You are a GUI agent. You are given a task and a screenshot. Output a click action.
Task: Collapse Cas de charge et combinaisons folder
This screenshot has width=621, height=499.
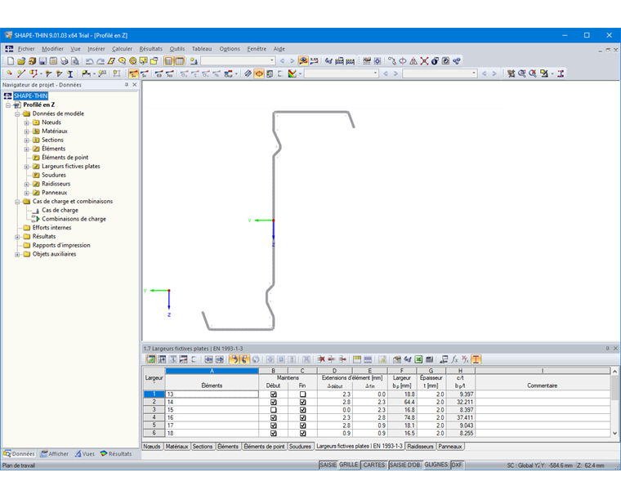click(17, 202)
